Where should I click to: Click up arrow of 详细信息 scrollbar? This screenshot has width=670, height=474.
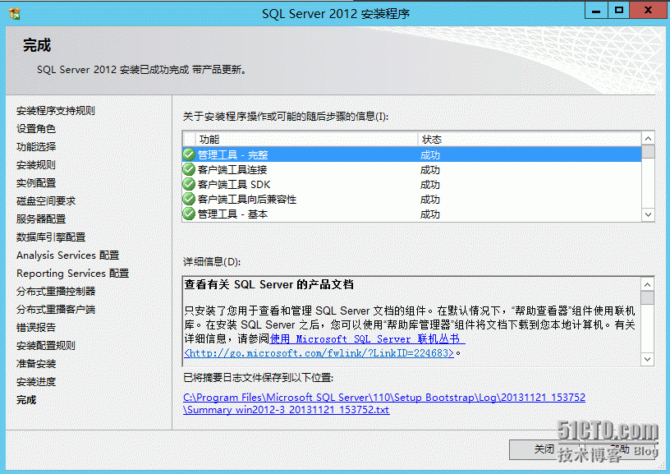pyautogui.click(x=648, y=285)
